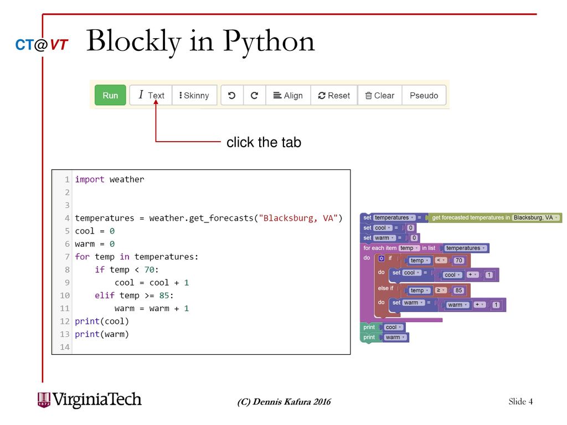Viewport: 567px width, 425px height.
Task: Click the 'else if' label in the if block
Action: (x=385, y=288)
